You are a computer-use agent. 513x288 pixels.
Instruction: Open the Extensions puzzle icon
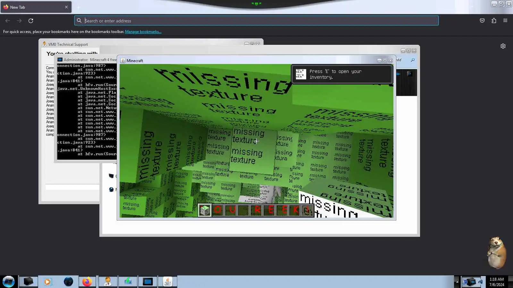pyautogui.click(x=494, y=21)
